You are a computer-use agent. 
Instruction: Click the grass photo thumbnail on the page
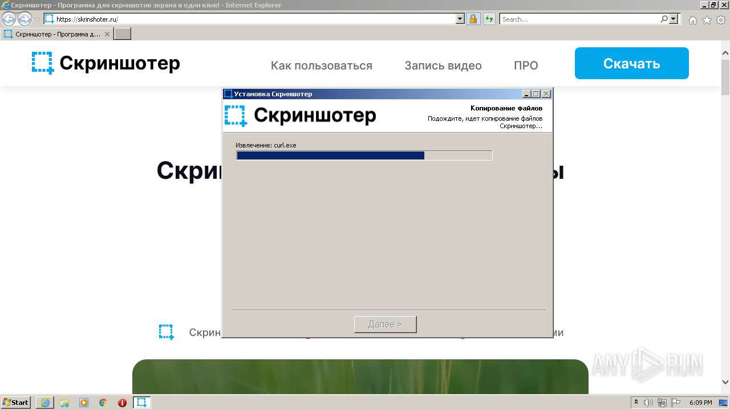(360, 376)
